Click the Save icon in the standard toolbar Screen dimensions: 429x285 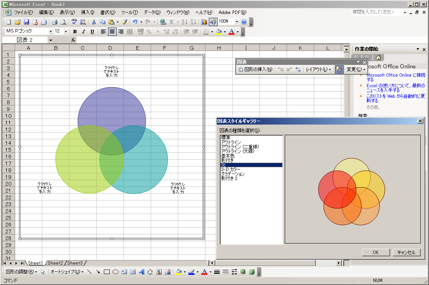(26, 22)
